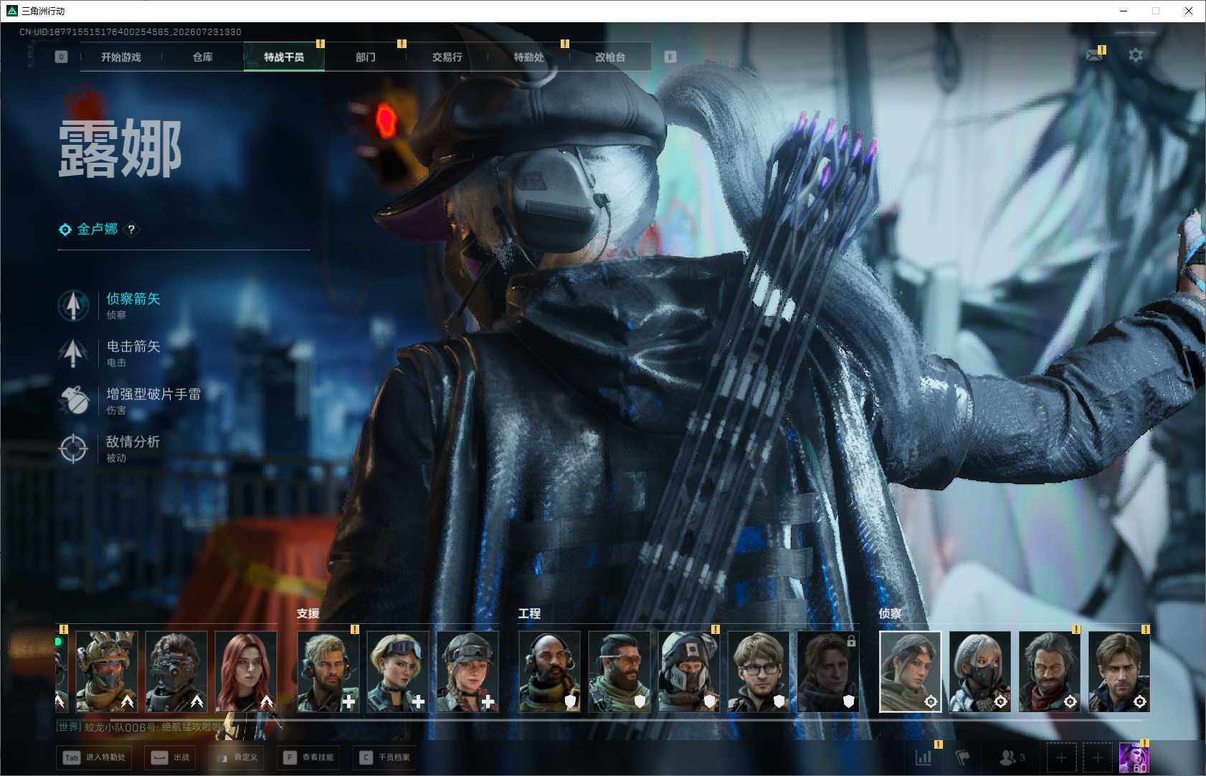Click the 进入特勤处 button
This screenshot has height=776, width=1206.
tap(94, 757)
